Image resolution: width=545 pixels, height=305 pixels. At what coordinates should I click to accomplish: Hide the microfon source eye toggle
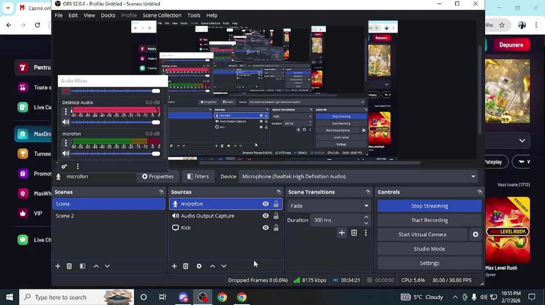click(266, 204)
